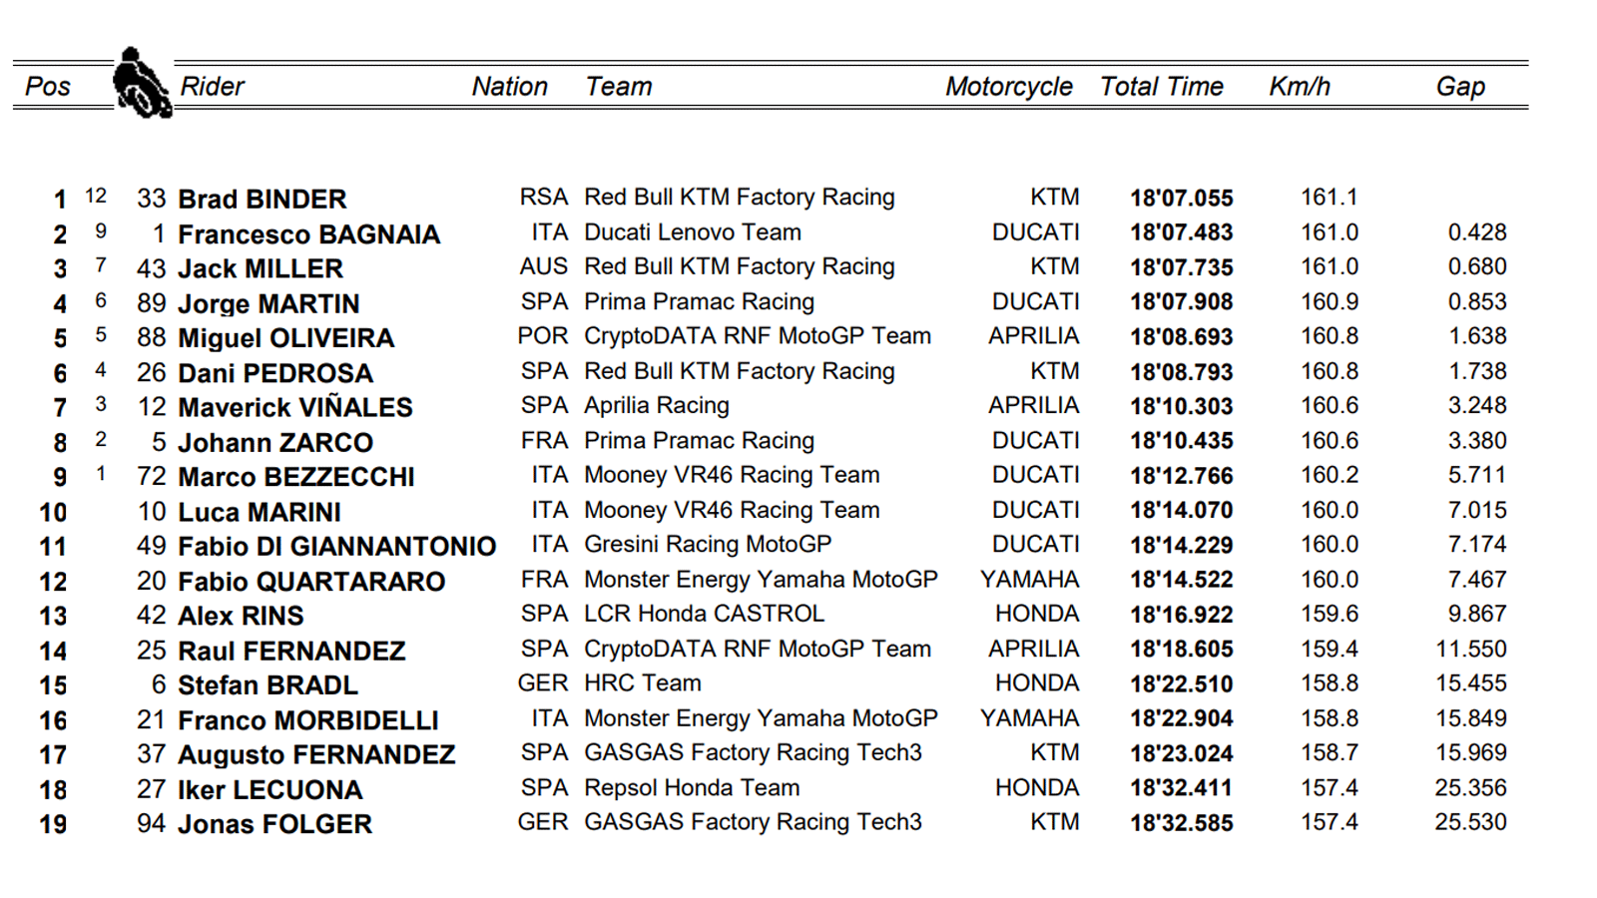This screenshot has width=1597, height=898.
Task: Select rider Fabio DI GIANNANTONIO
Action: pyautogui.click(x=337, y=546)
